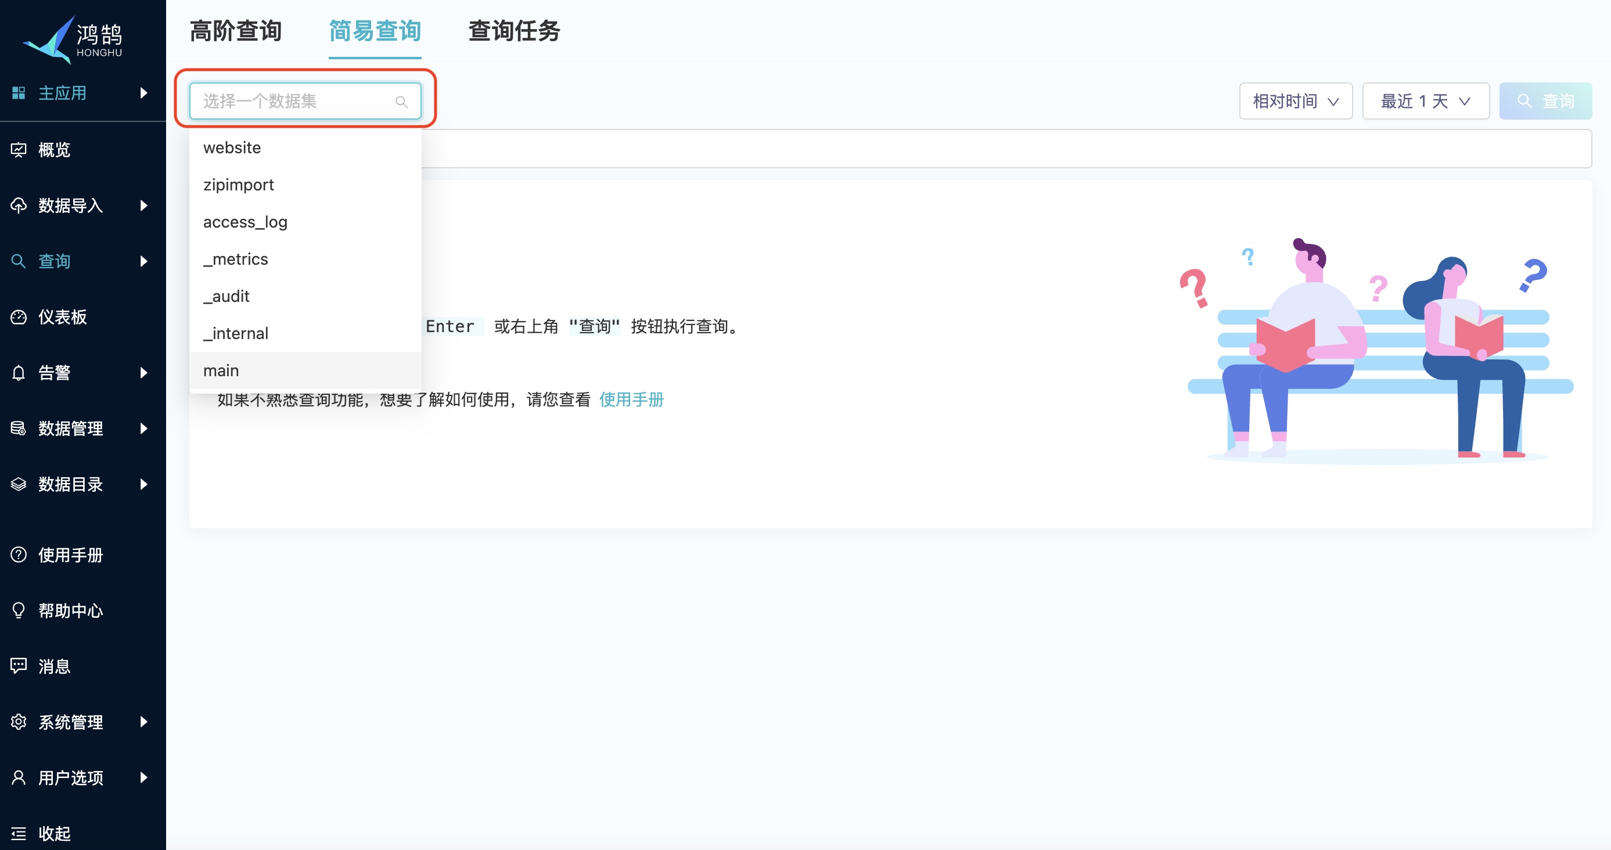Click the data management database icon
The width and height of the screenshot is (1611, 850).
(x=19, y=428)
